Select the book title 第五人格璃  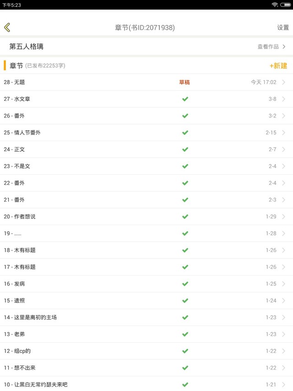coord(27,47)
